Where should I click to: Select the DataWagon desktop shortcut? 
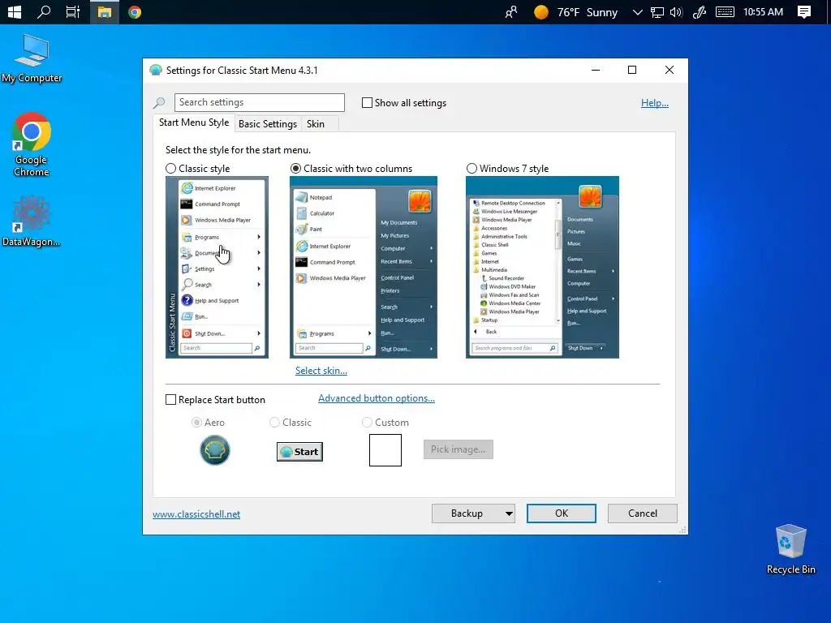(32, 221)
